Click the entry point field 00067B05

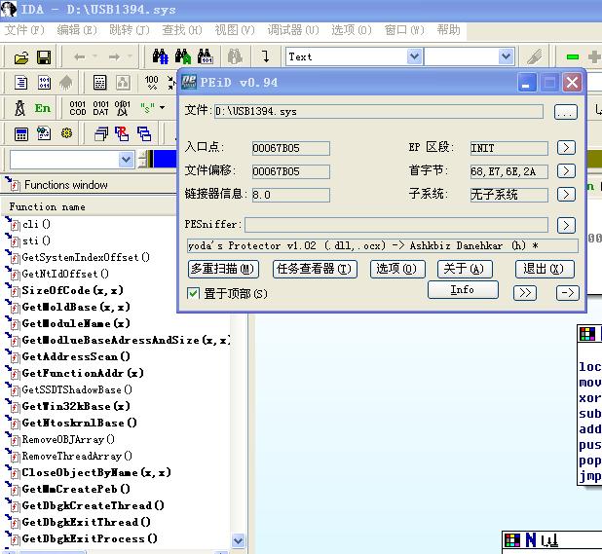coord(291,148)
